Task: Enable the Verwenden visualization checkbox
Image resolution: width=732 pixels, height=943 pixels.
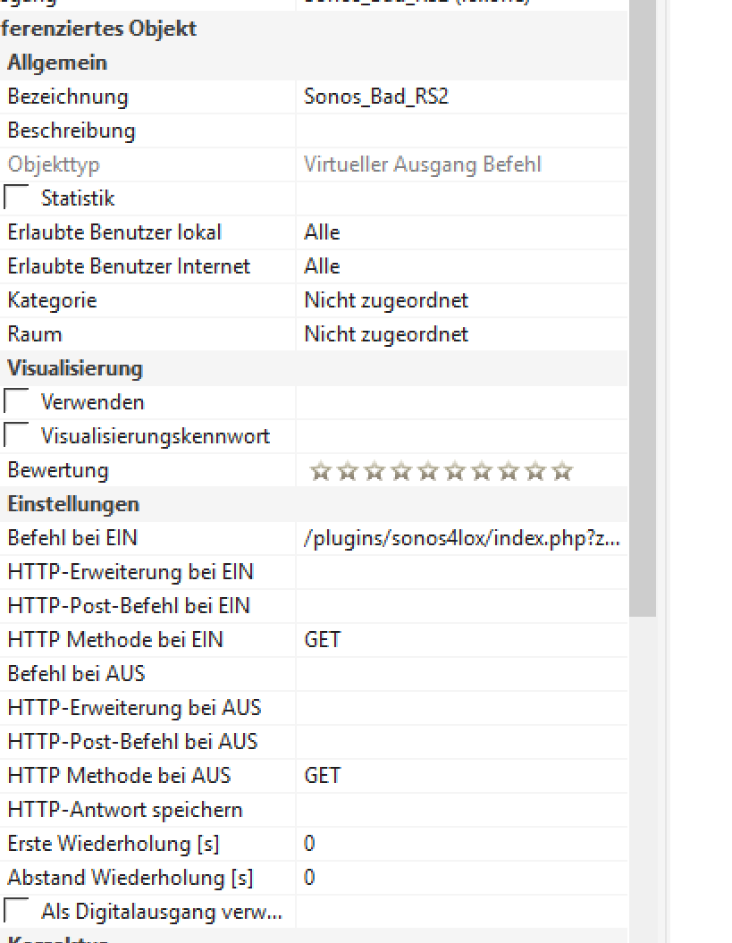Action: tap(17, 401)
